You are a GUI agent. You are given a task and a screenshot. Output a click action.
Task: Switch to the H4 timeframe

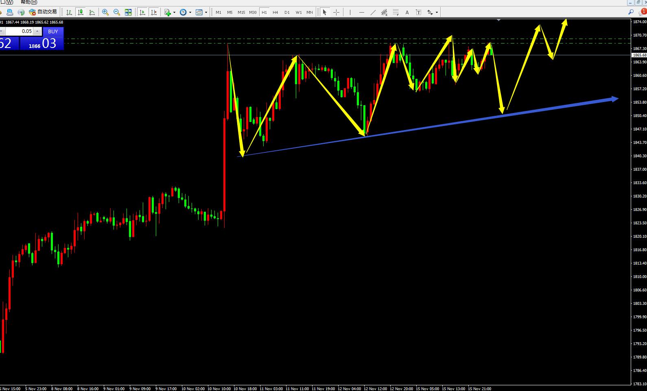[275, 12]
